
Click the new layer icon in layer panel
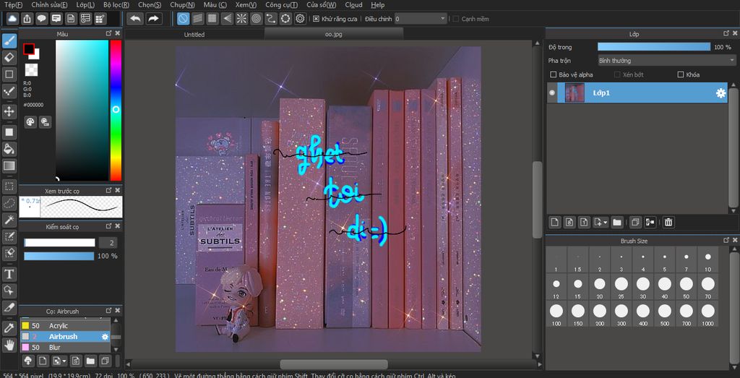tap(555, 222)
